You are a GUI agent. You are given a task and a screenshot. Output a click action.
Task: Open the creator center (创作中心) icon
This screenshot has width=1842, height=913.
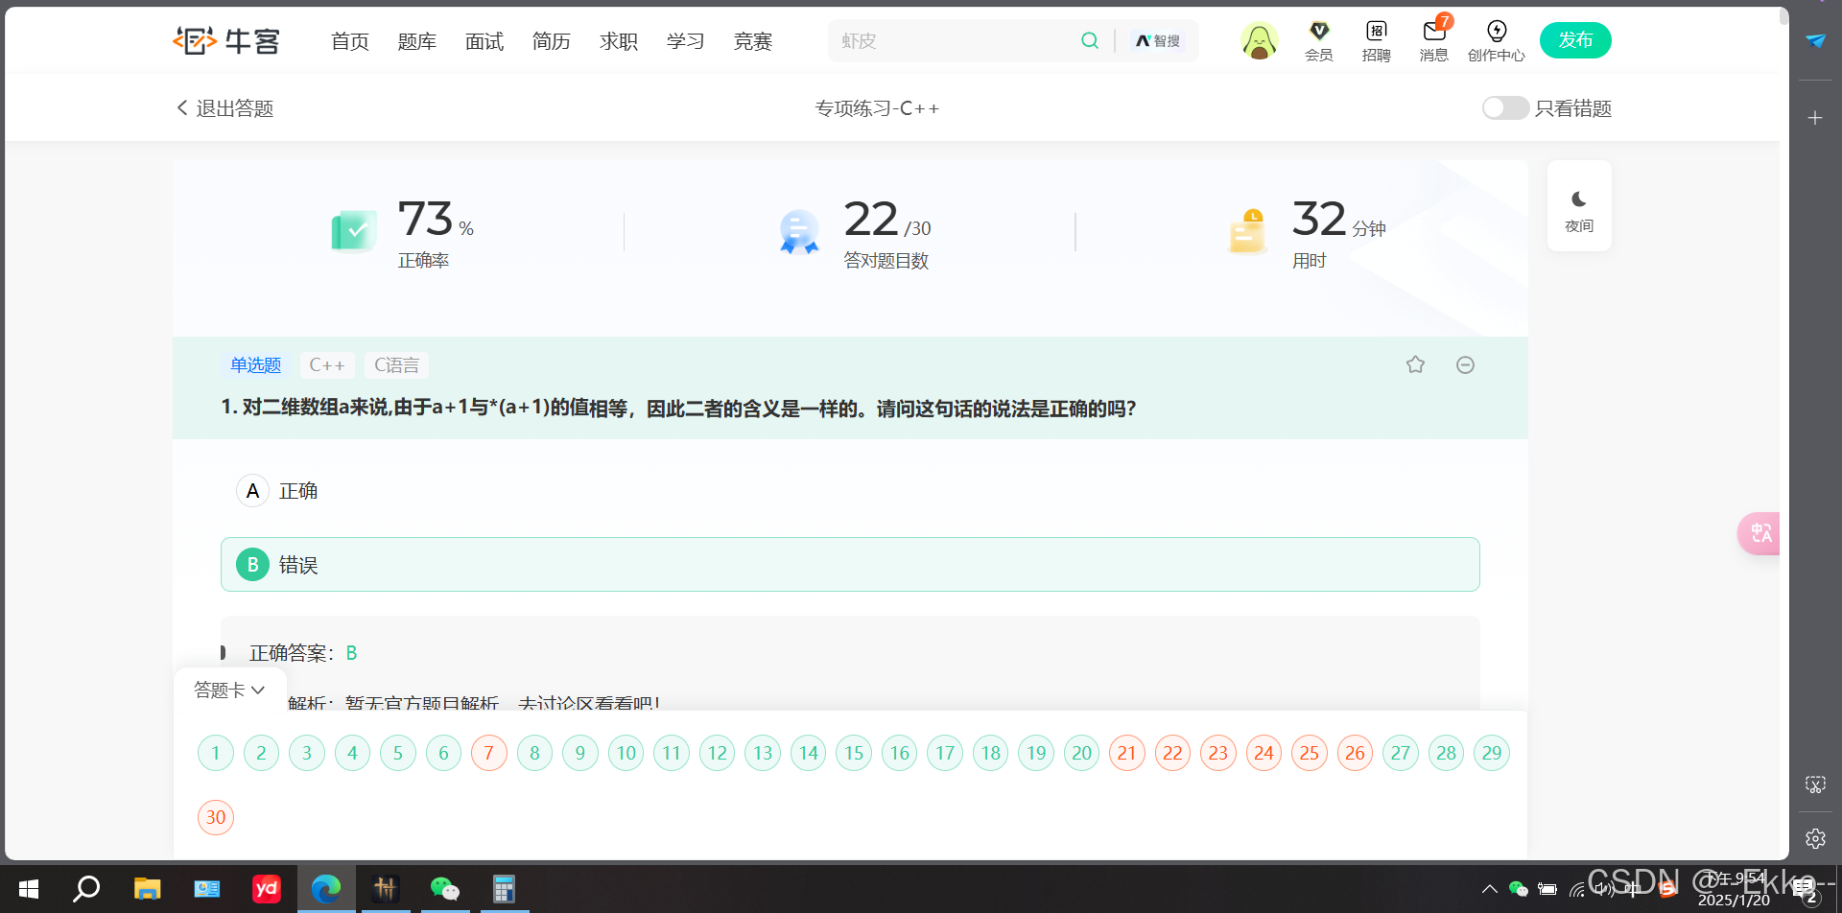[x=1497, y=41]
